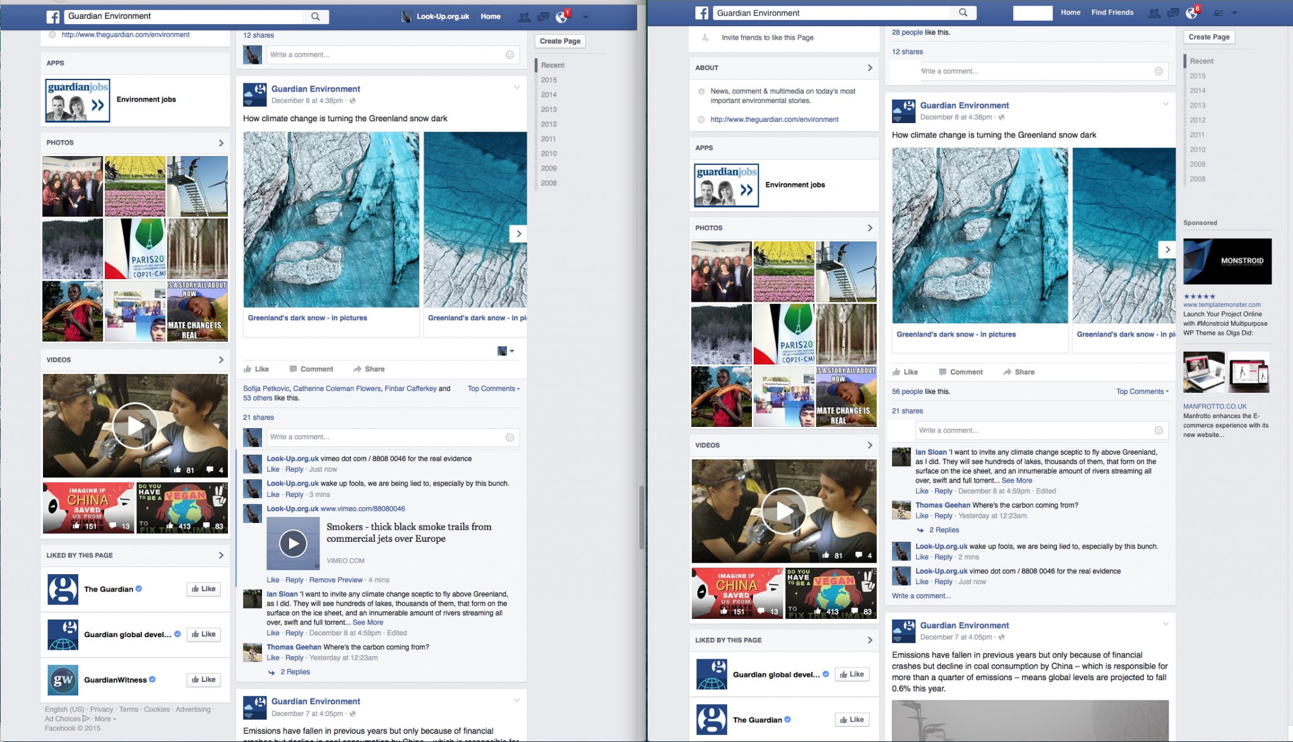Open privacy shortcuts icon in right window
Screen dimensions: 1293x742
pos(1219,13)
